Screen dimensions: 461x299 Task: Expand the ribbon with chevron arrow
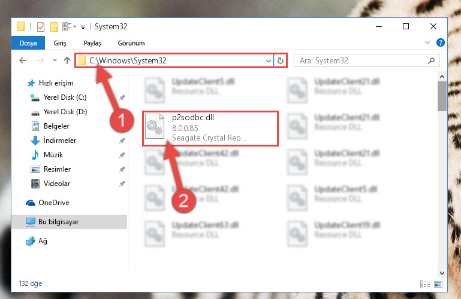[427, 43]
